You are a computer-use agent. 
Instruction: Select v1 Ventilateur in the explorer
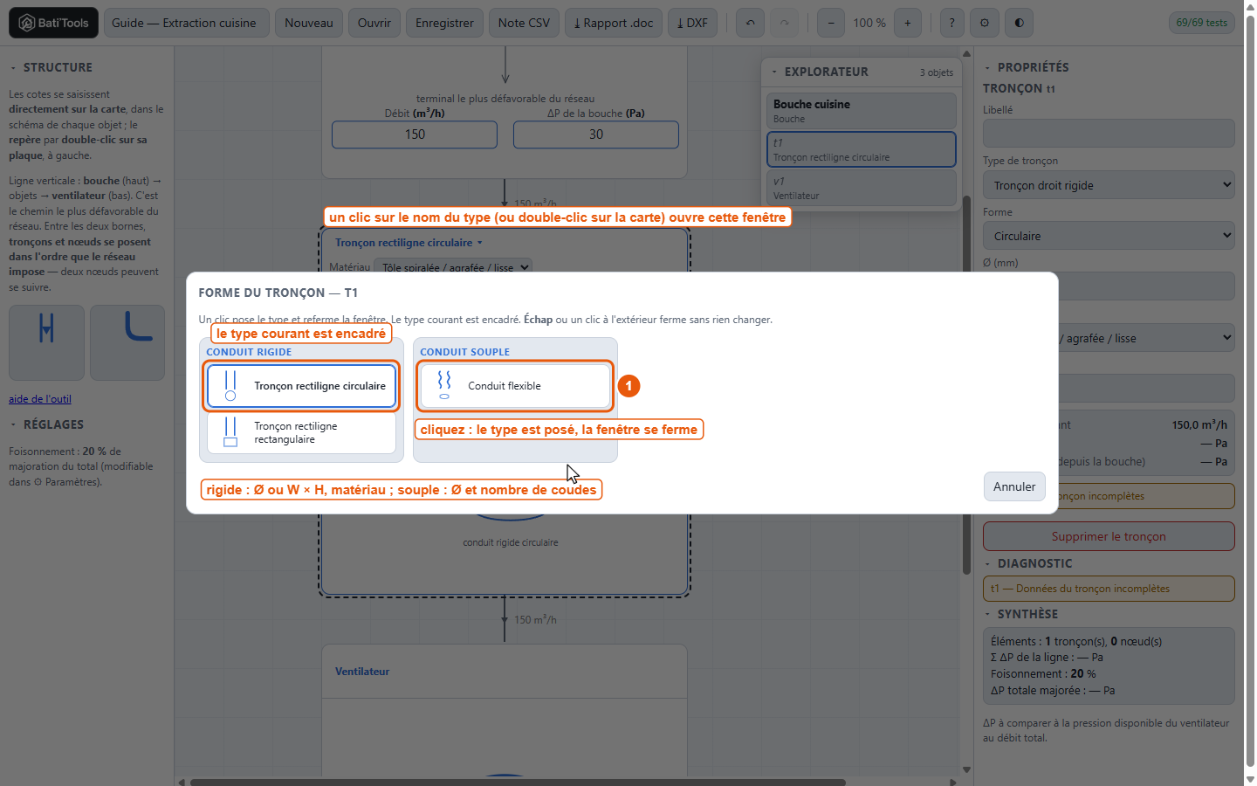pyautogui.click(x=861, y=188)
